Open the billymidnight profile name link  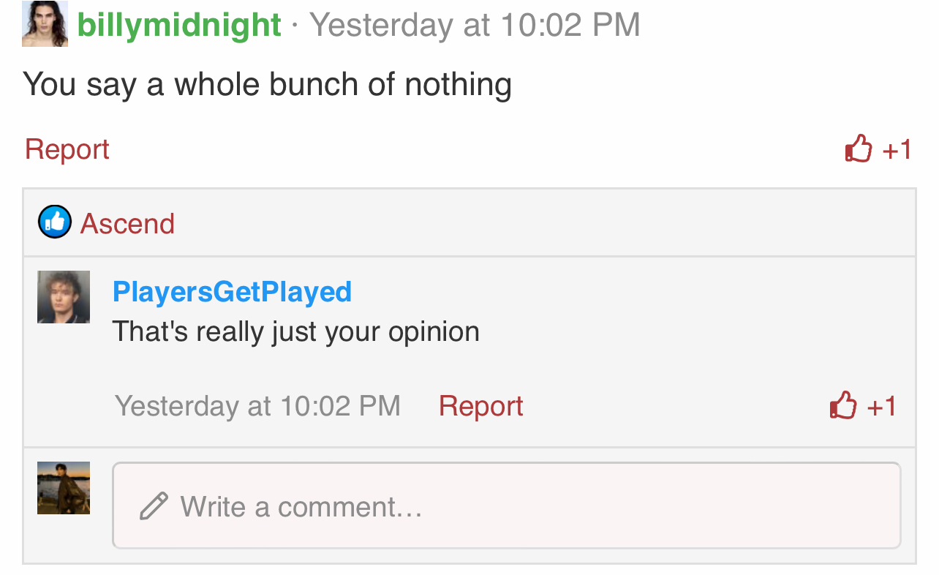pos(179,25)
